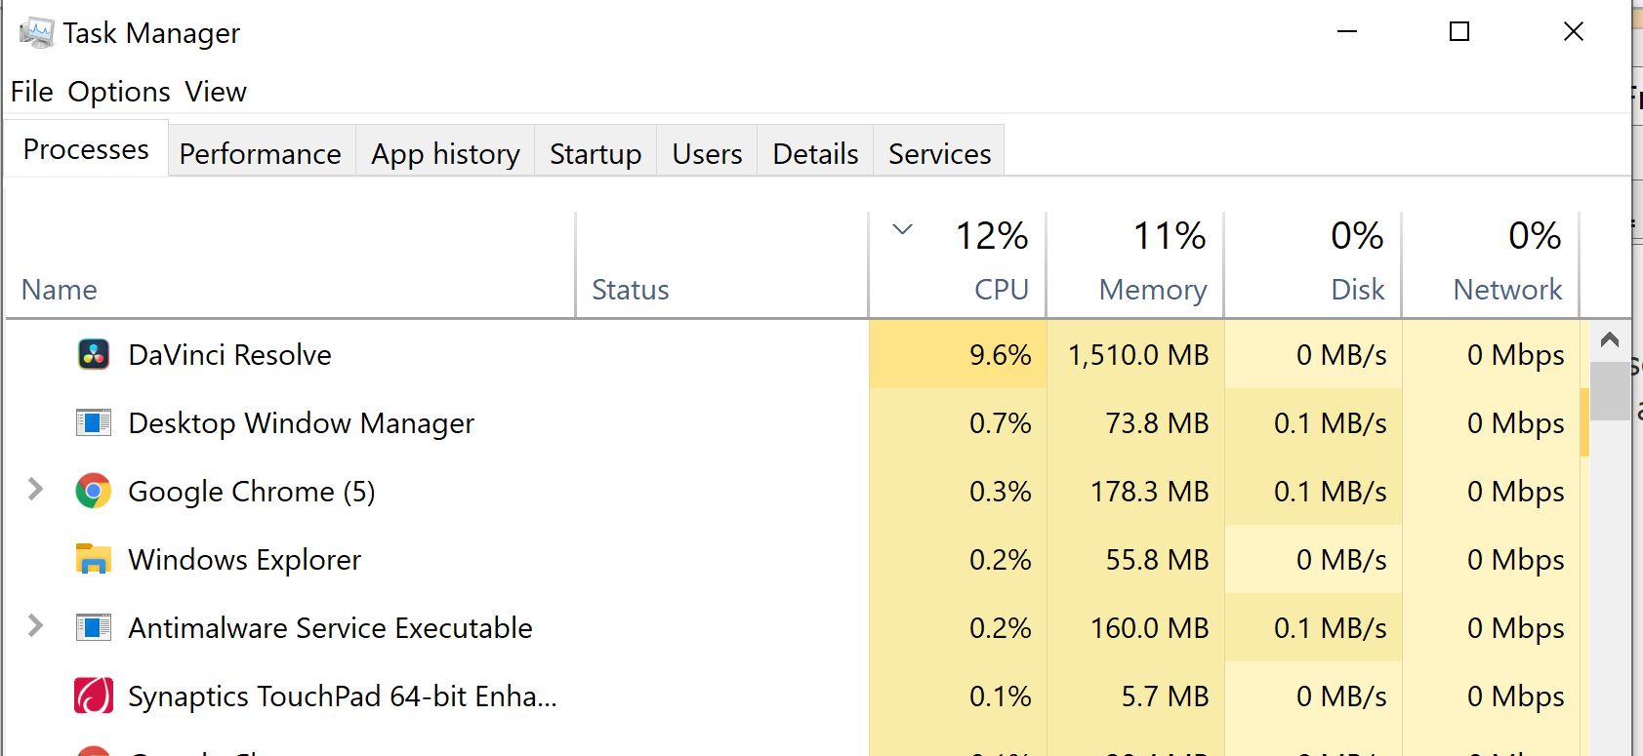
Task: Open the Users tab
Action: [707, 153]
